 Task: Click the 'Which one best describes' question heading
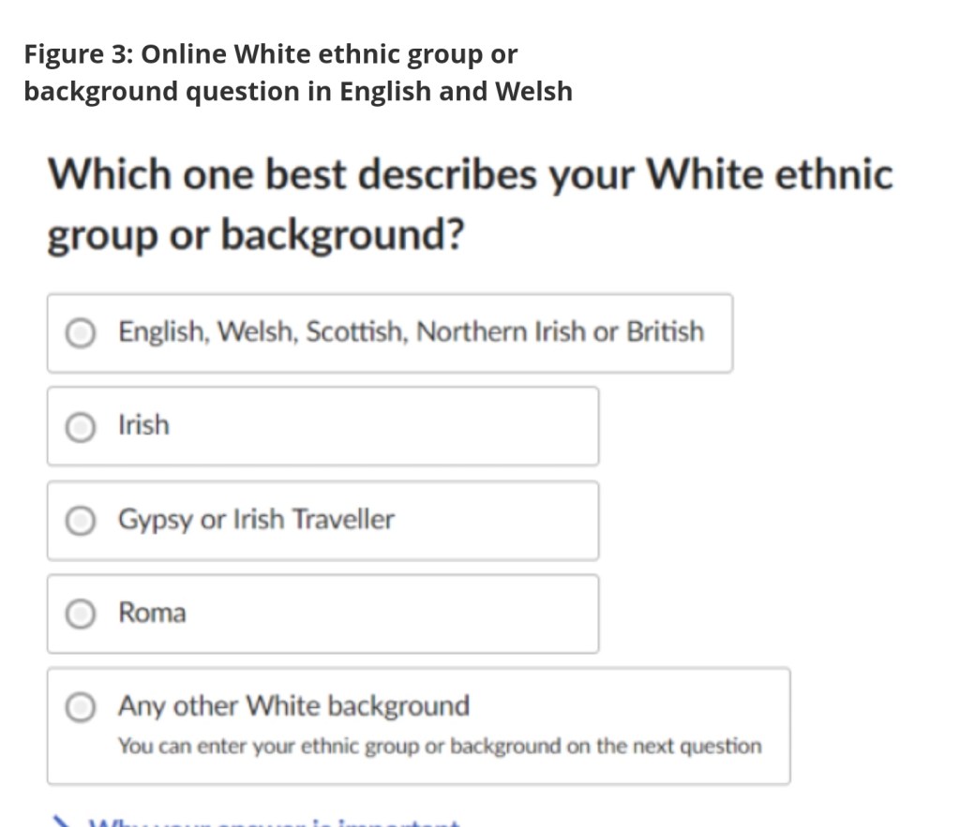point(469,176)
